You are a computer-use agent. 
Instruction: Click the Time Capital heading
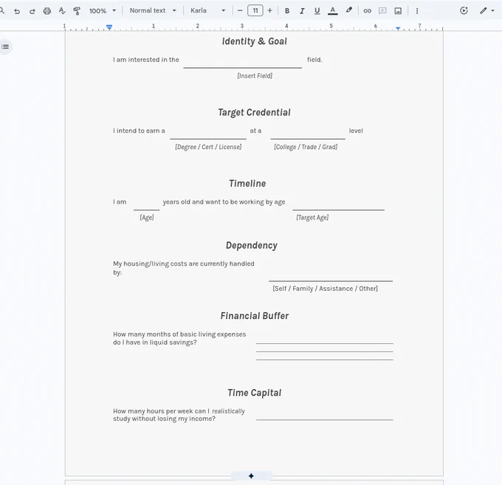tap(255, 393)
